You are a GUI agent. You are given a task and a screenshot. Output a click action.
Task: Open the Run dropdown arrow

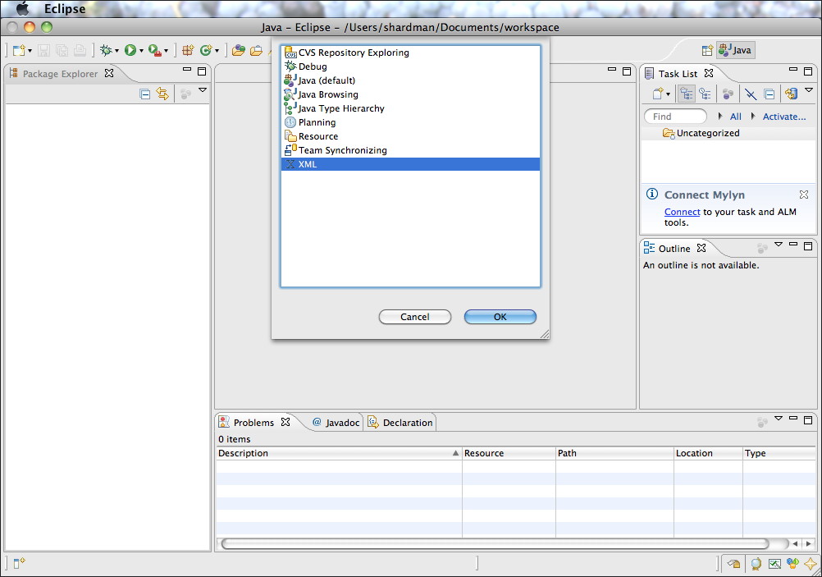tap(142, 51)
